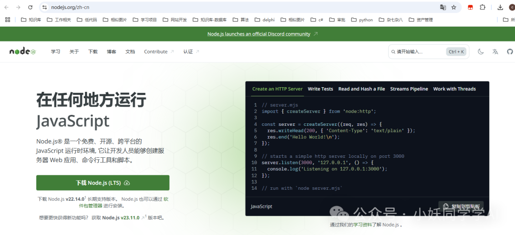This screenshot has width=515, height=235.
Task: Open the 资产管理 bookmark folder
Action: (421, 20)
